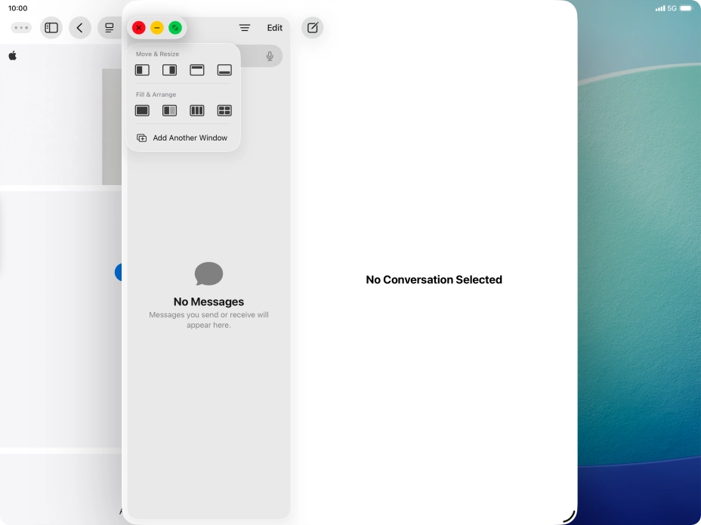
Task: Open conversation filters in Messages
Action: point(244,28)
